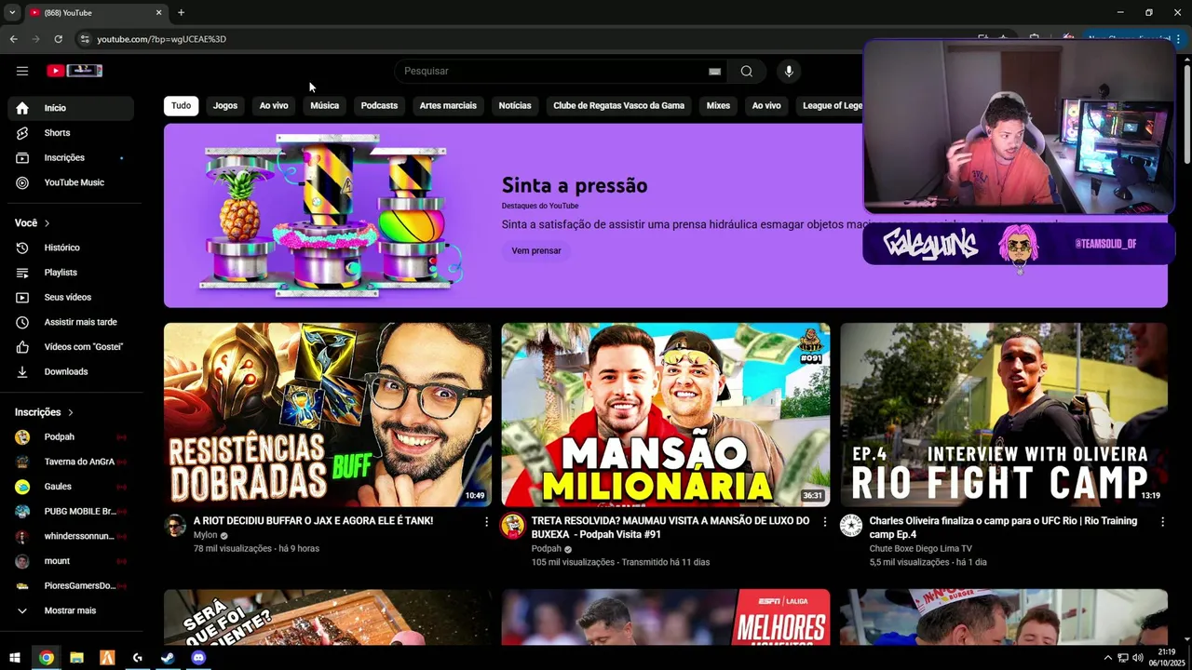
Task: Open the Charles Oliveira camp video title
Action: (x=1003, y=528)
